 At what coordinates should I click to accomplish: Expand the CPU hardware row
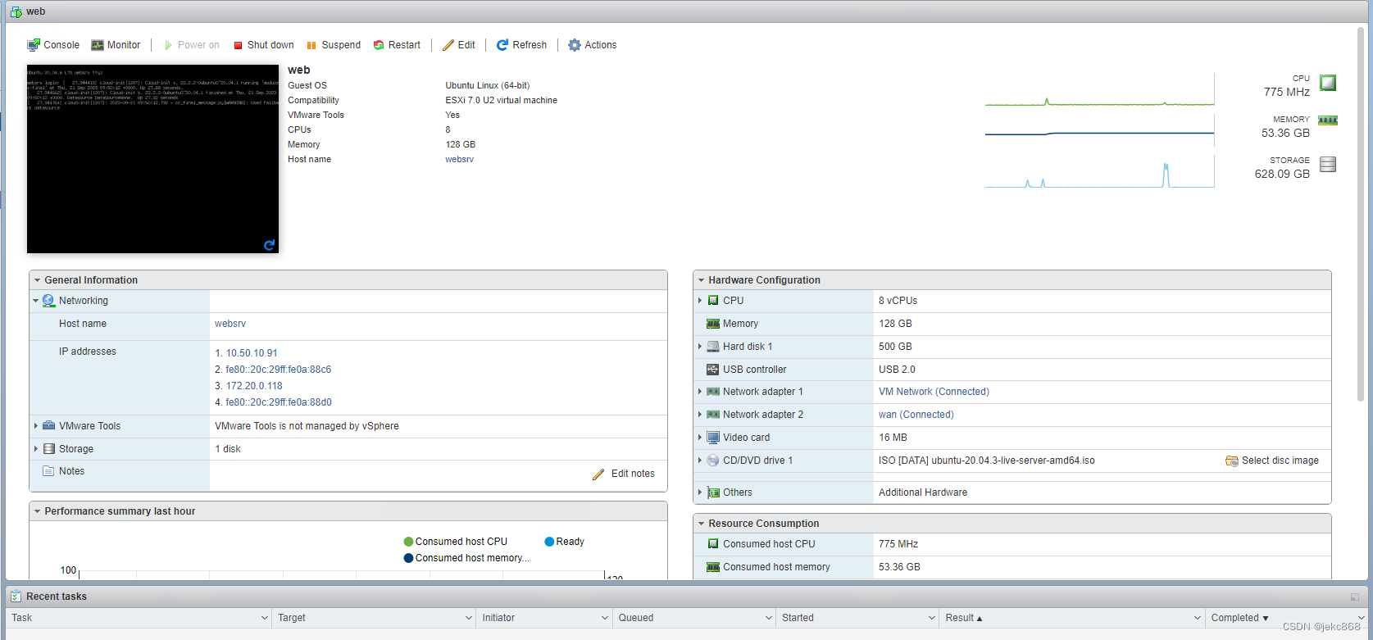699,301
